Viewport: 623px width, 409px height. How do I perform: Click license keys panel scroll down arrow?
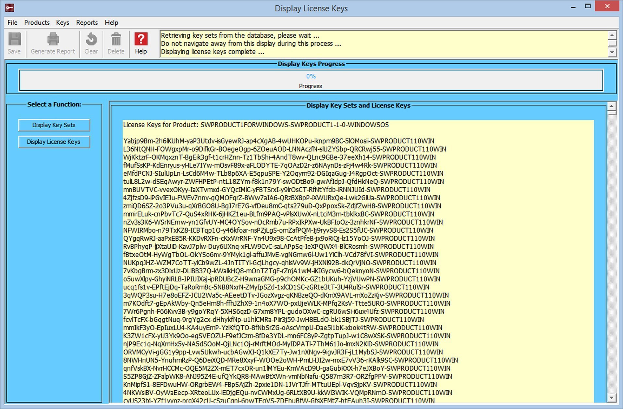(x=611, y=397)
